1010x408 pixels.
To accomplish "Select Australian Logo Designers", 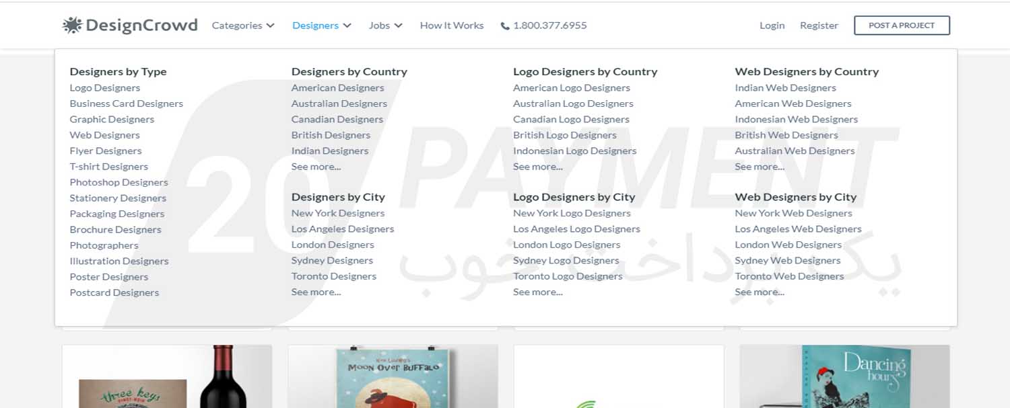I will [573, 104].
